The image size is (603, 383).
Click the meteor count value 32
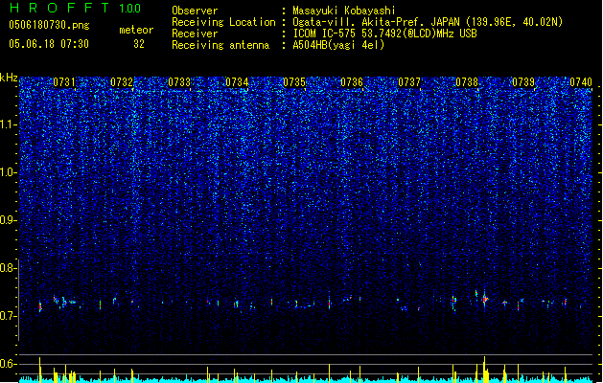pos(139,44)
